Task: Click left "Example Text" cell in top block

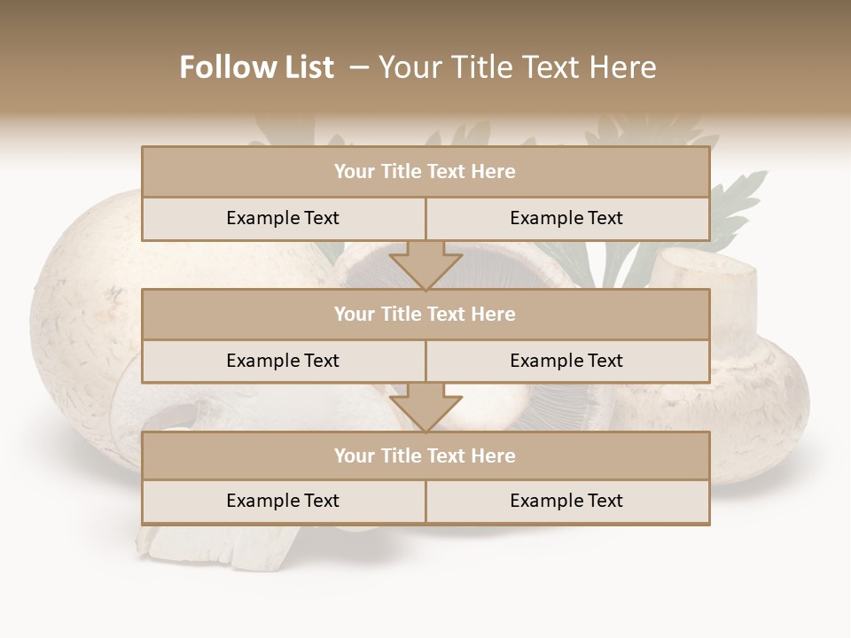Action: click(284, 218)
